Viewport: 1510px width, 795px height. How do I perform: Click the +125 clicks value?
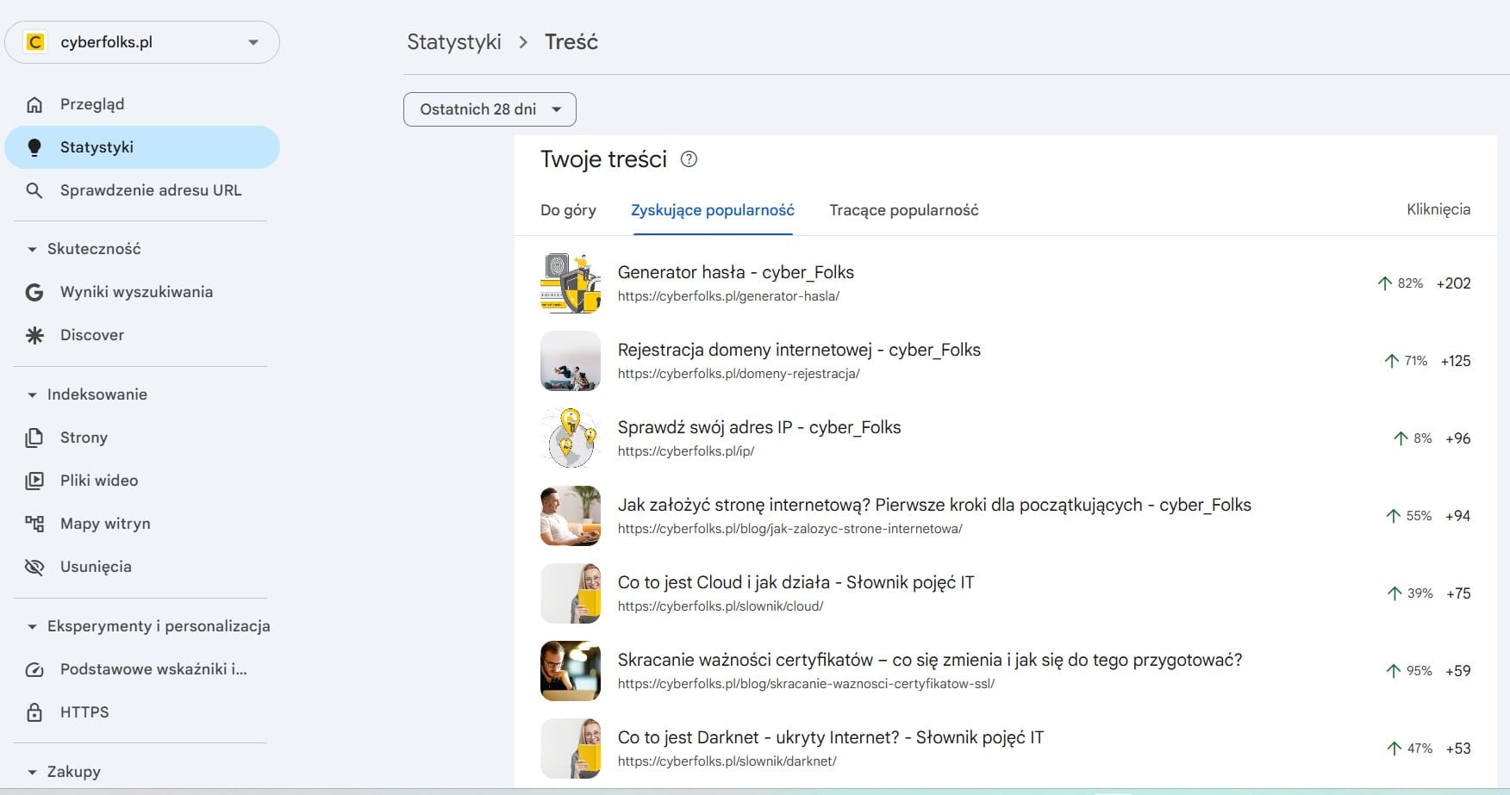click(1456, 361)
